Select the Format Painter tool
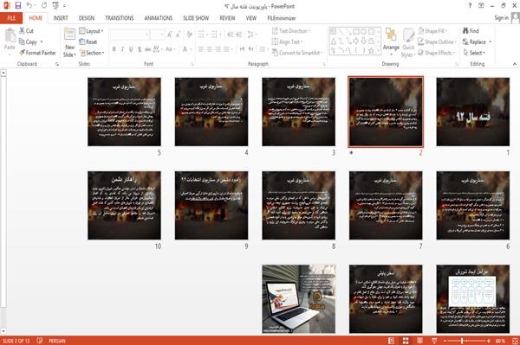 pyautogui.click(x=37, y=53)
